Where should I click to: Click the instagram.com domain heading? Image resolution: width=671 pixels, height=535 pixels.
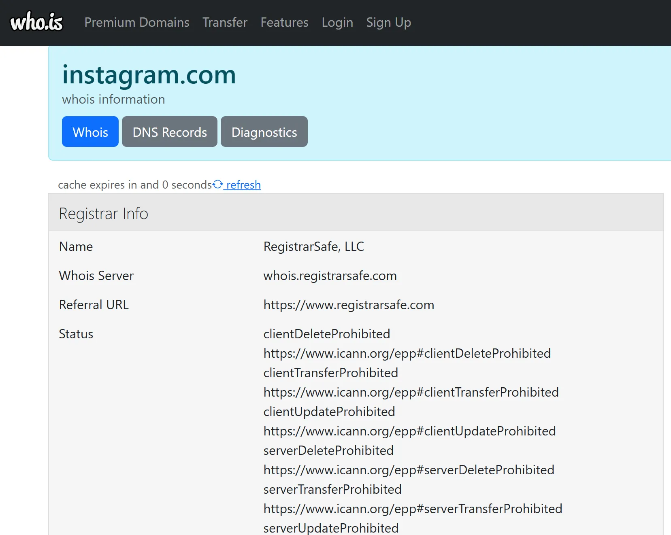point(149,75)
